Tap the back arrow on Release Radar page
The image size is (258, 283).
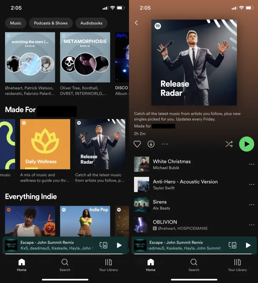click(x=136, y=23)
